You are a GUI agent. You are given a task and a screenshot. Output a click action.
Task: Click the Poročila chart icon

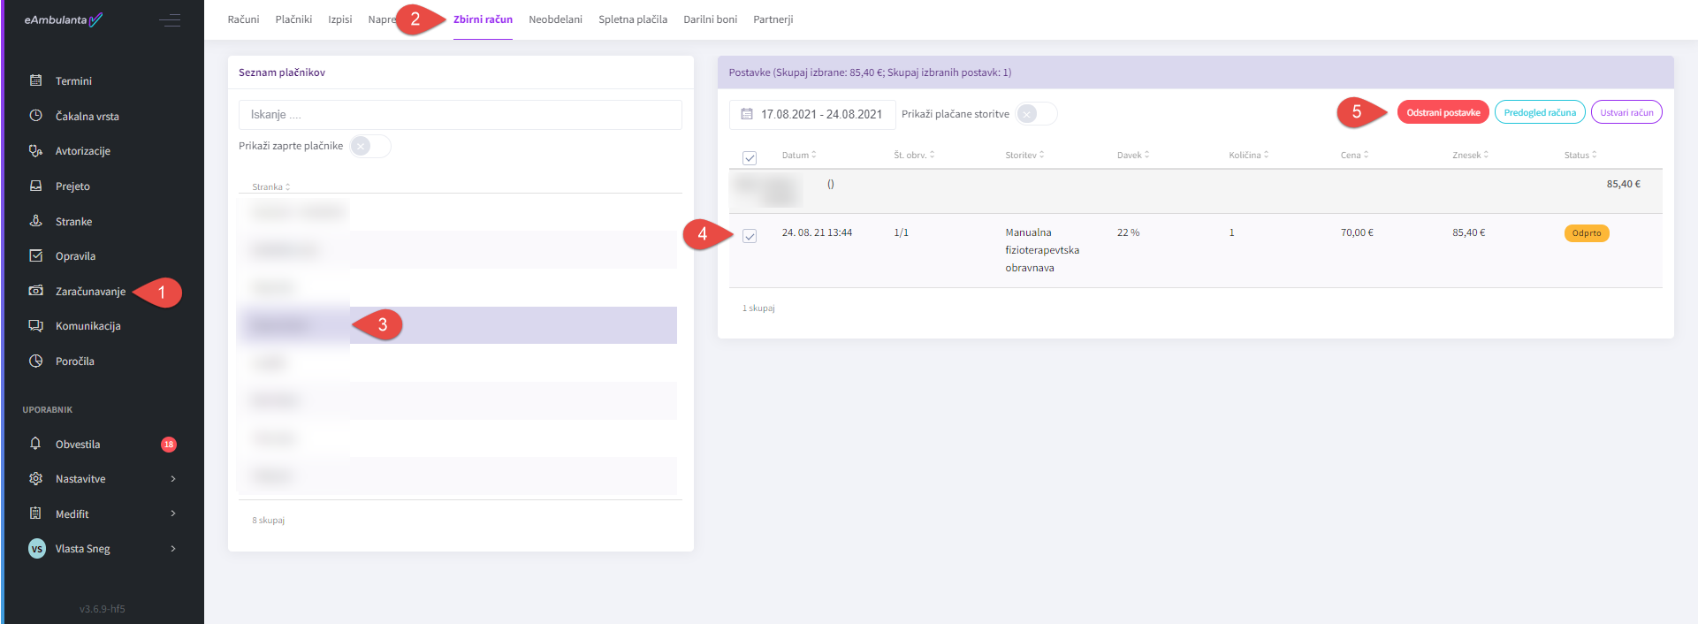point(36,361)
